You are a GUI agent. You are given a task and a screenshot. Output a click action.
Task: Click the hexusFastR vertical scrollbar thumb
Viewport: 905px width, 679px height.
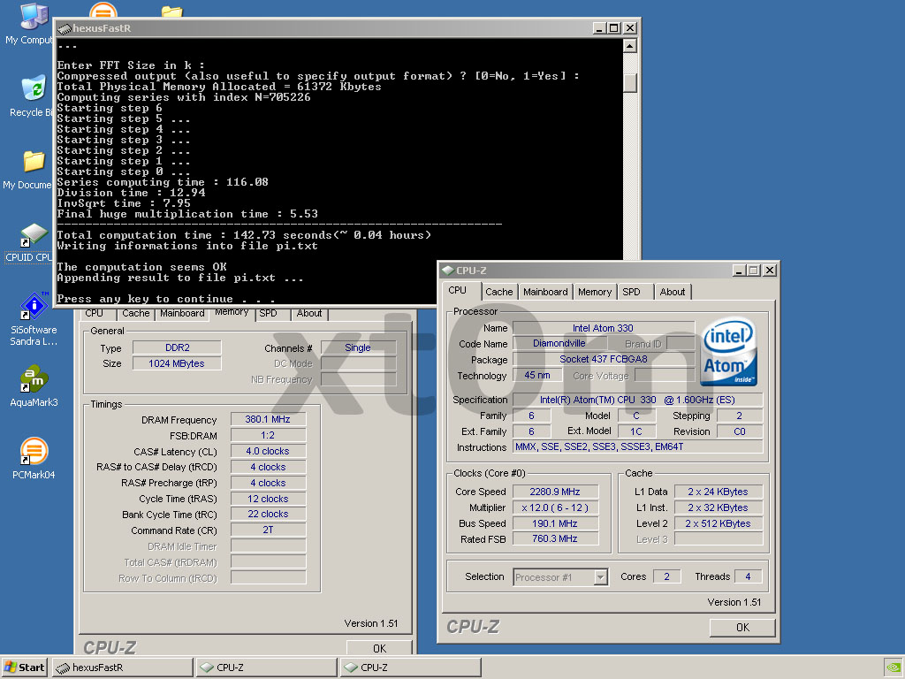point(630,82)
